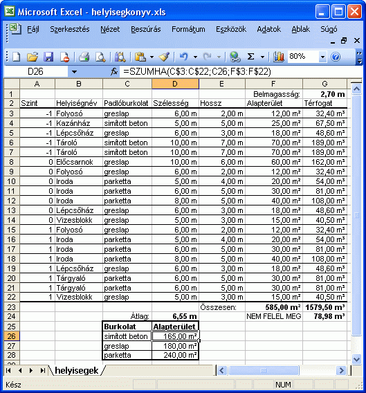
Task: Open the Beszúrás menu
Action: [x=146, y=29]
